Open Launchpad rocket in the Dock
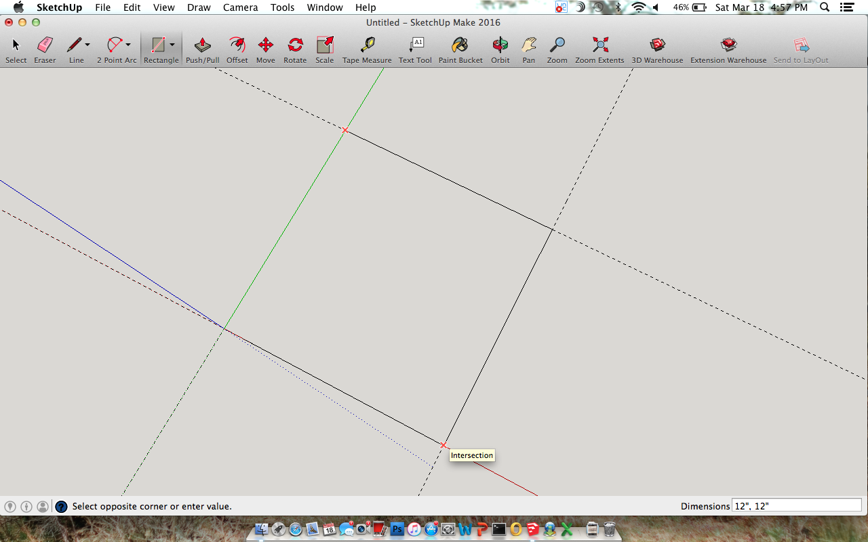Viewport: 868px width, 542px height. tap(278, 528)
